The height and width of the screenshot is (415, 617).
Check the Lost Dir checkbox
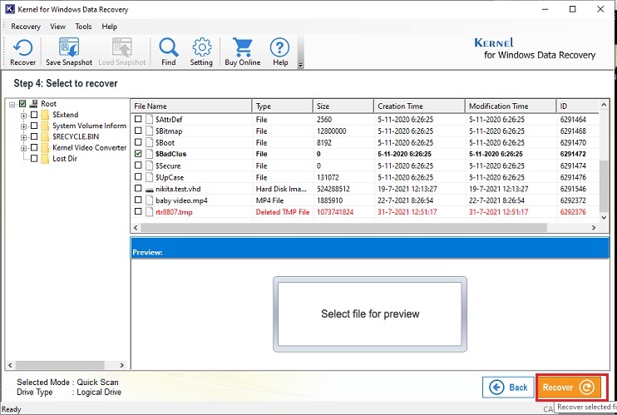pos(34,159)
